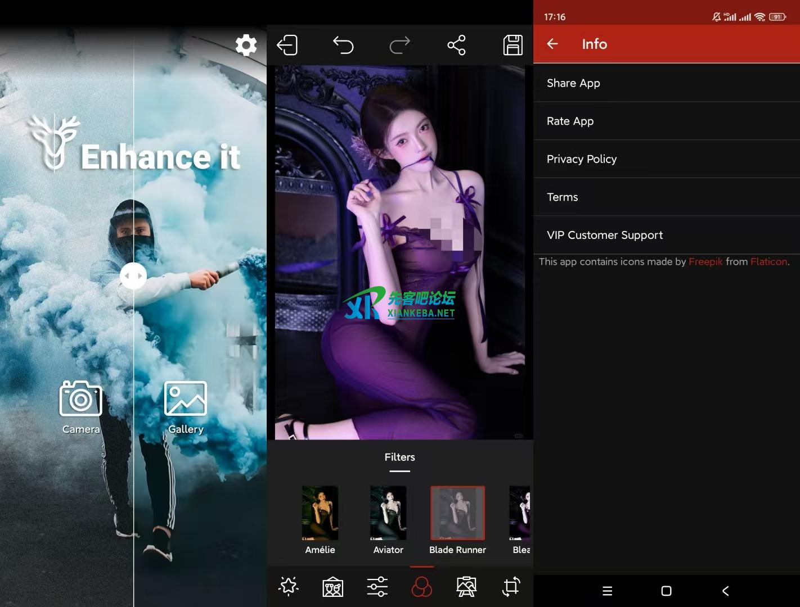Viewport: 800px width, 607px height.
Task: Save the image with the floppy disk icon
Action: point(513,45)
